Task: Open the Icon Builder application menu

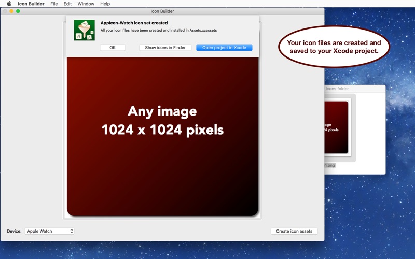Action: coord(31,4)
